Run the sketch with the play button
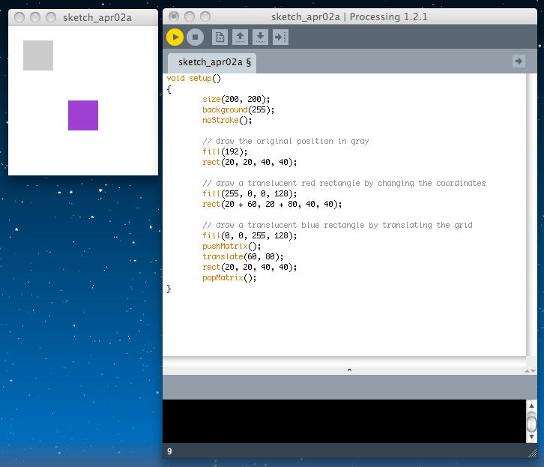544x467 pixels. (175, 37)
